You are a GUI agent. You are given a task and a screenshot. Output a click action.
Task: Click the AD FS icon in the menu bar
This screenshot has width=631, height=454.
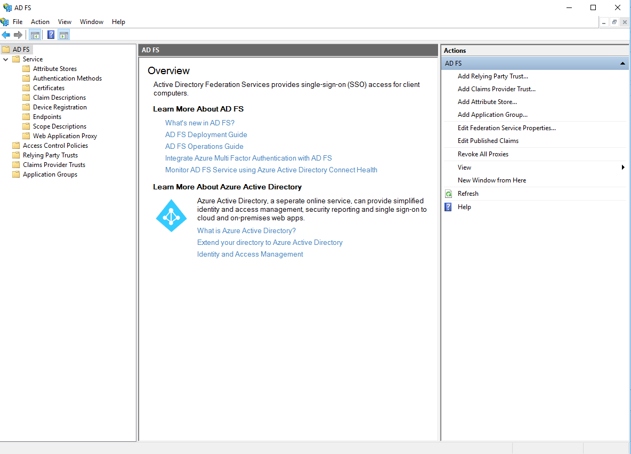[x=4, y=22]
